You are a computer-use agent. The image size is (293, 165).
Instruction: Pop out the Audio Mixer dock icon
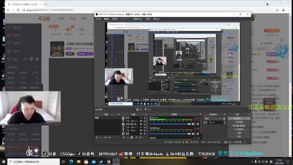click(200, 114)
